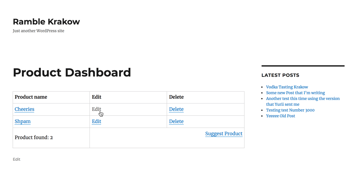Delete the Cheeries product
Viewport: 353px width, 171px height.
(x=176, y=109)
